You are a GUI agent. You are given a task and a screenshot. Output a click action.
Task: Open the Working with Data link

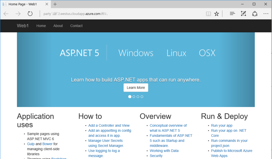click(x=164, y=151)
